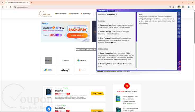Select the Software Coupon Codes browser tab
This screenshot has height=112, width=195.
coord(17,2)
